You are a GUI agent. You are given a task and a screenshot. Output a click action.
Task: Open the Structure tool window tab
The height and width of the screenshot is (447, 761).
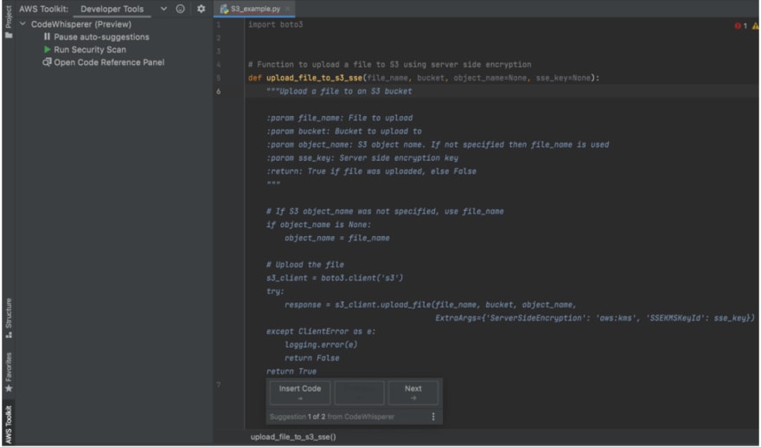tap(9, 318)
